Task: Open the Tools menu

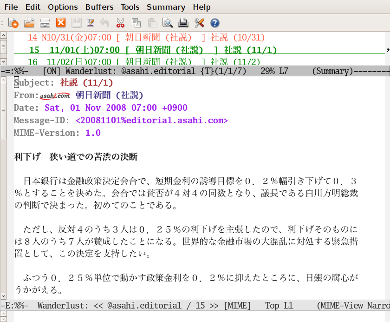Action: pos(130,7)
